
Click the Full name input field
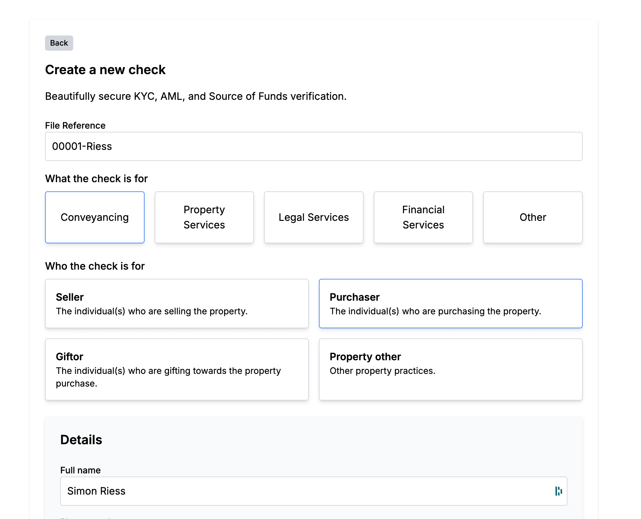[314, 491]
